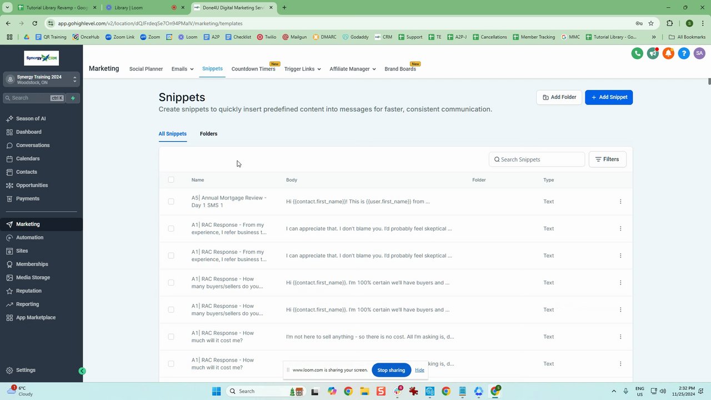Image resolution: width=711 pixels, height=400 pixels.
Task: Show hidden system tray icons
Action: click(x=614, y=391)
